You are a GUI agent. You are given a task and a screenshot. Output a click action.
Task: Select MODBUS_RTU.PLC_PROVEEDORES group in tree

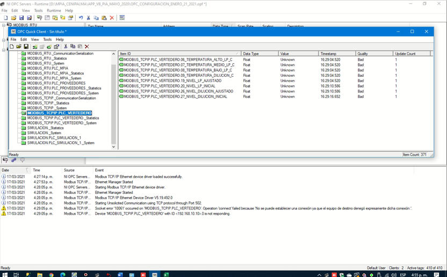click(x=56, y=83)
